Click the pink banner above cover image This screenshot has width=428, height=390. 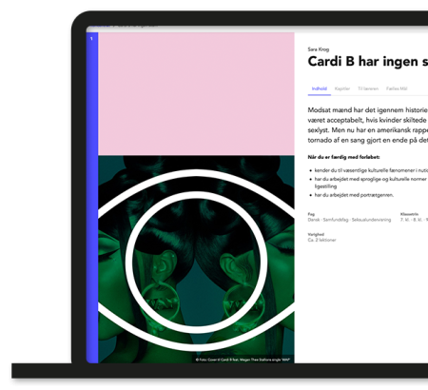click(196, 94)
